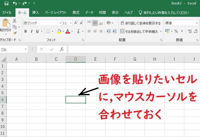The image size is (200, 137).
Task: Click セルを結合して中央揃え merge button
Action: 139,31
